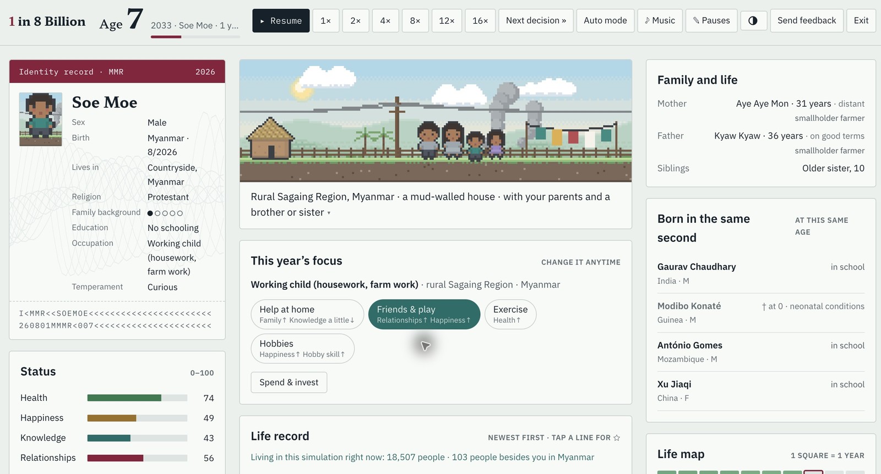This screenshot has width=881, height=474.
Task: Set speed to 4×
Action: (385, 20)
